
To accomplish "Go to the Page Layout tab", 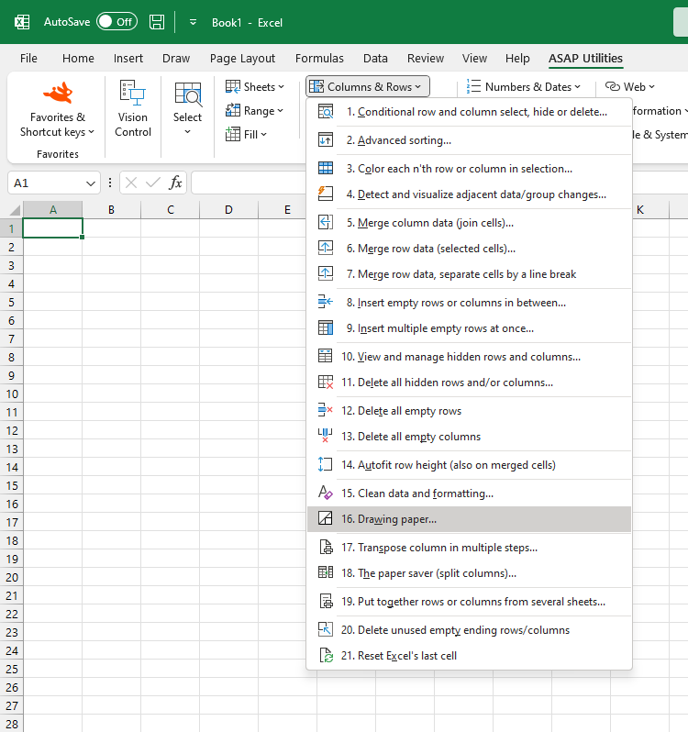I will 242,59.
